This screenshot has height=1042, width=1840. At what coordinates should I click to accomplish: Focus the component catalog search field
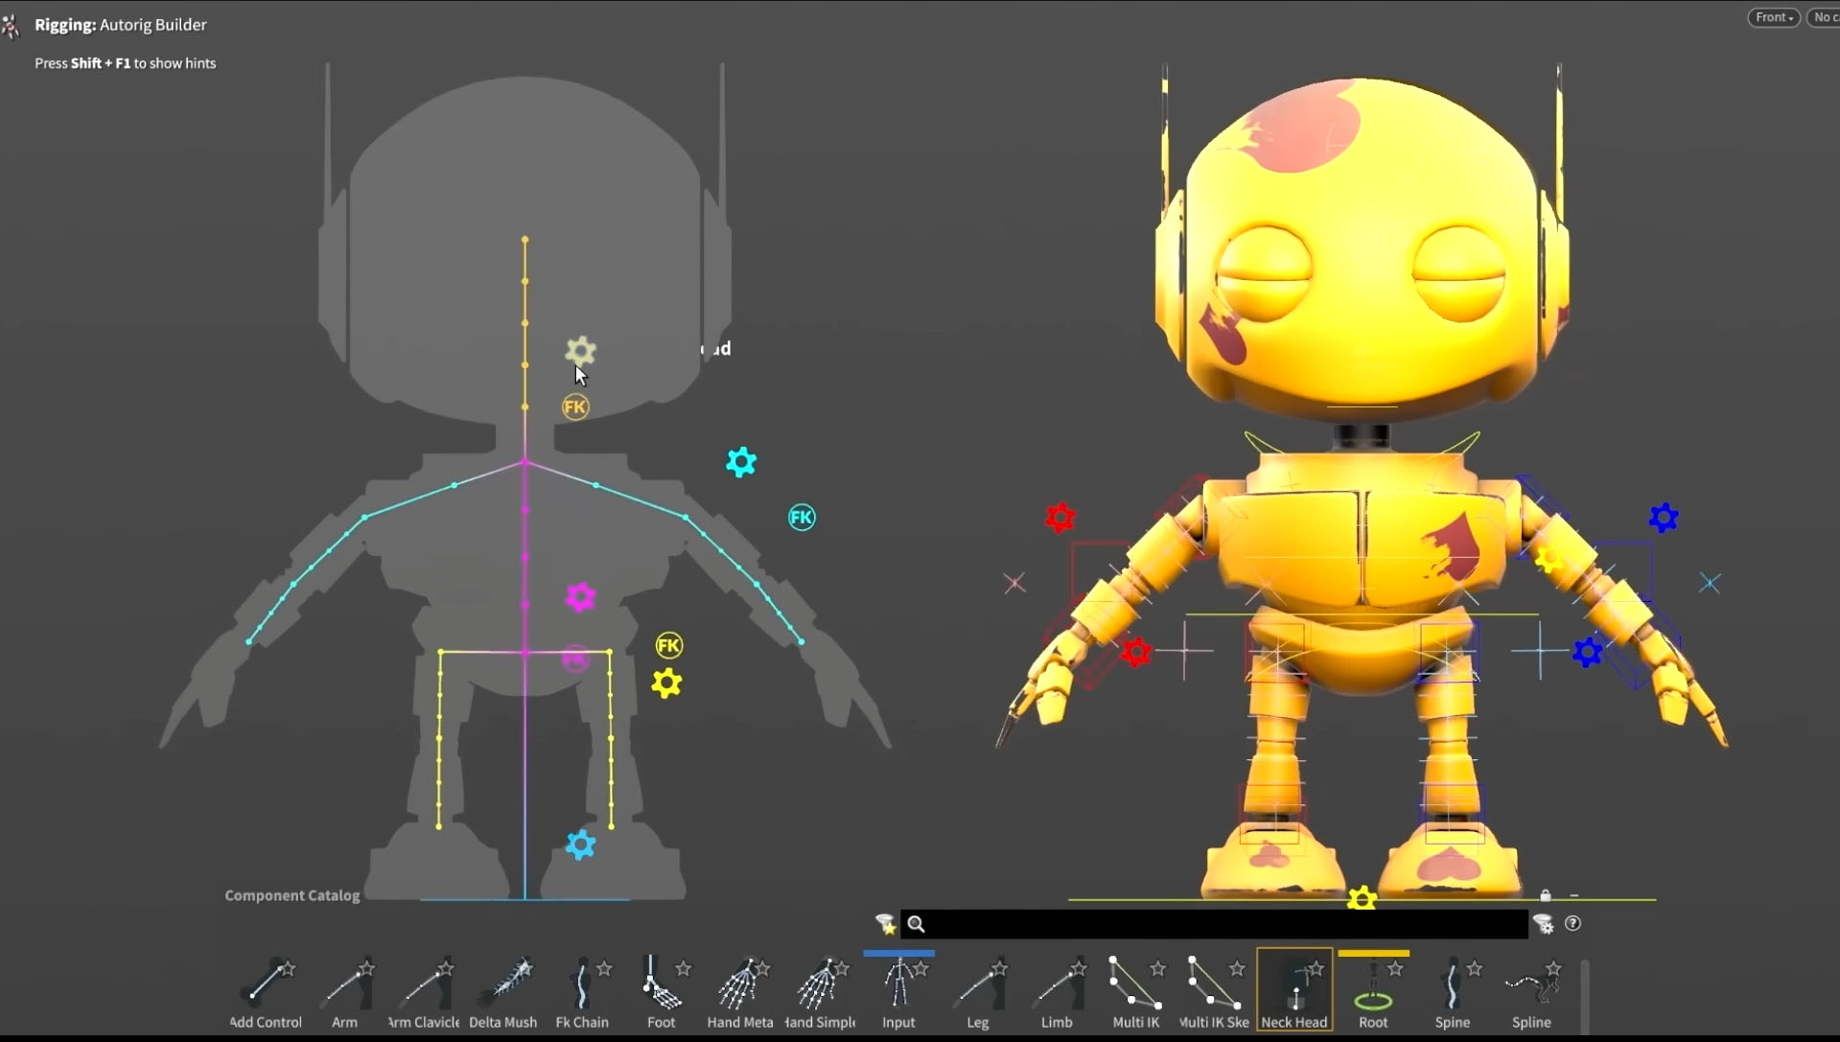pos(1214,924)
